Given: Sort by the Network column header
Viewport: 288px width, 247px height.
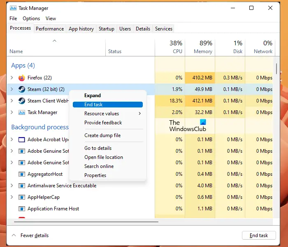Looking at the screenshot, I should [x=260, y=47].
